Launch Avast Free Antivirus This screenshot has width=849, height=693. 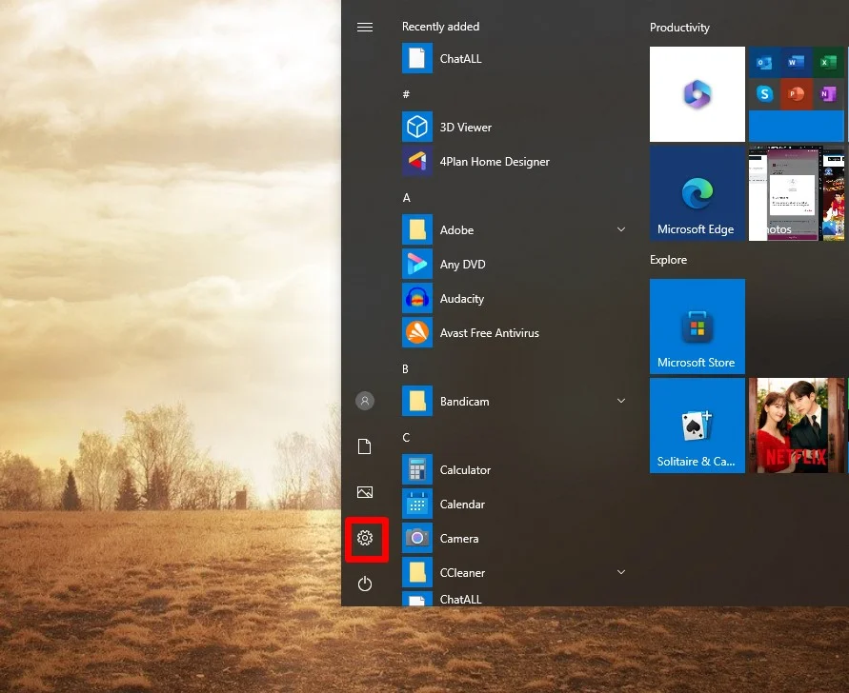pyautogui.click(x=489, y=332)
